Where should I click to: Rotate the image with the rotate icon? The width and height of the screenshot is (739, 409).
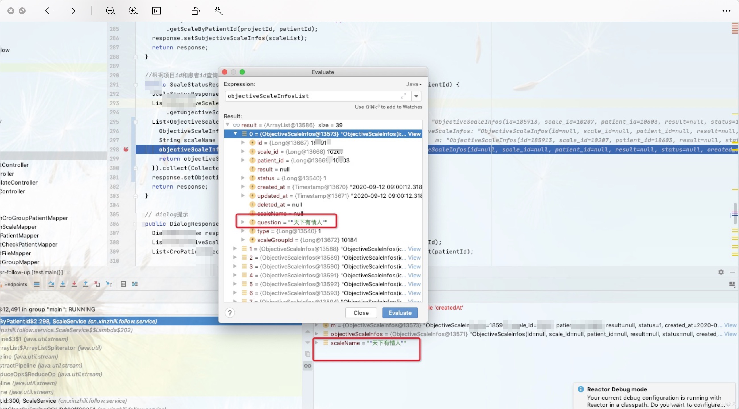coord(195,11)
